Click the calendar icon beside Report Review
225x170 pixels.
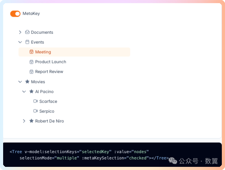[31, 71]
